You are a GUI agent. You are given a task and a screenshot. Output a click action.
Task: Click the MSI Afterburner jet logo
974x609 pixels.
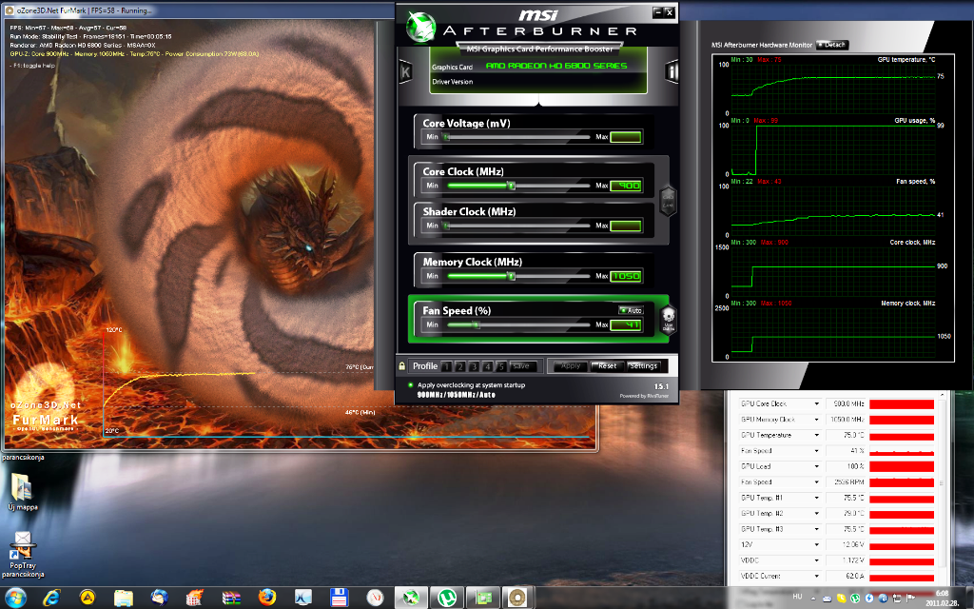[420, 29]
